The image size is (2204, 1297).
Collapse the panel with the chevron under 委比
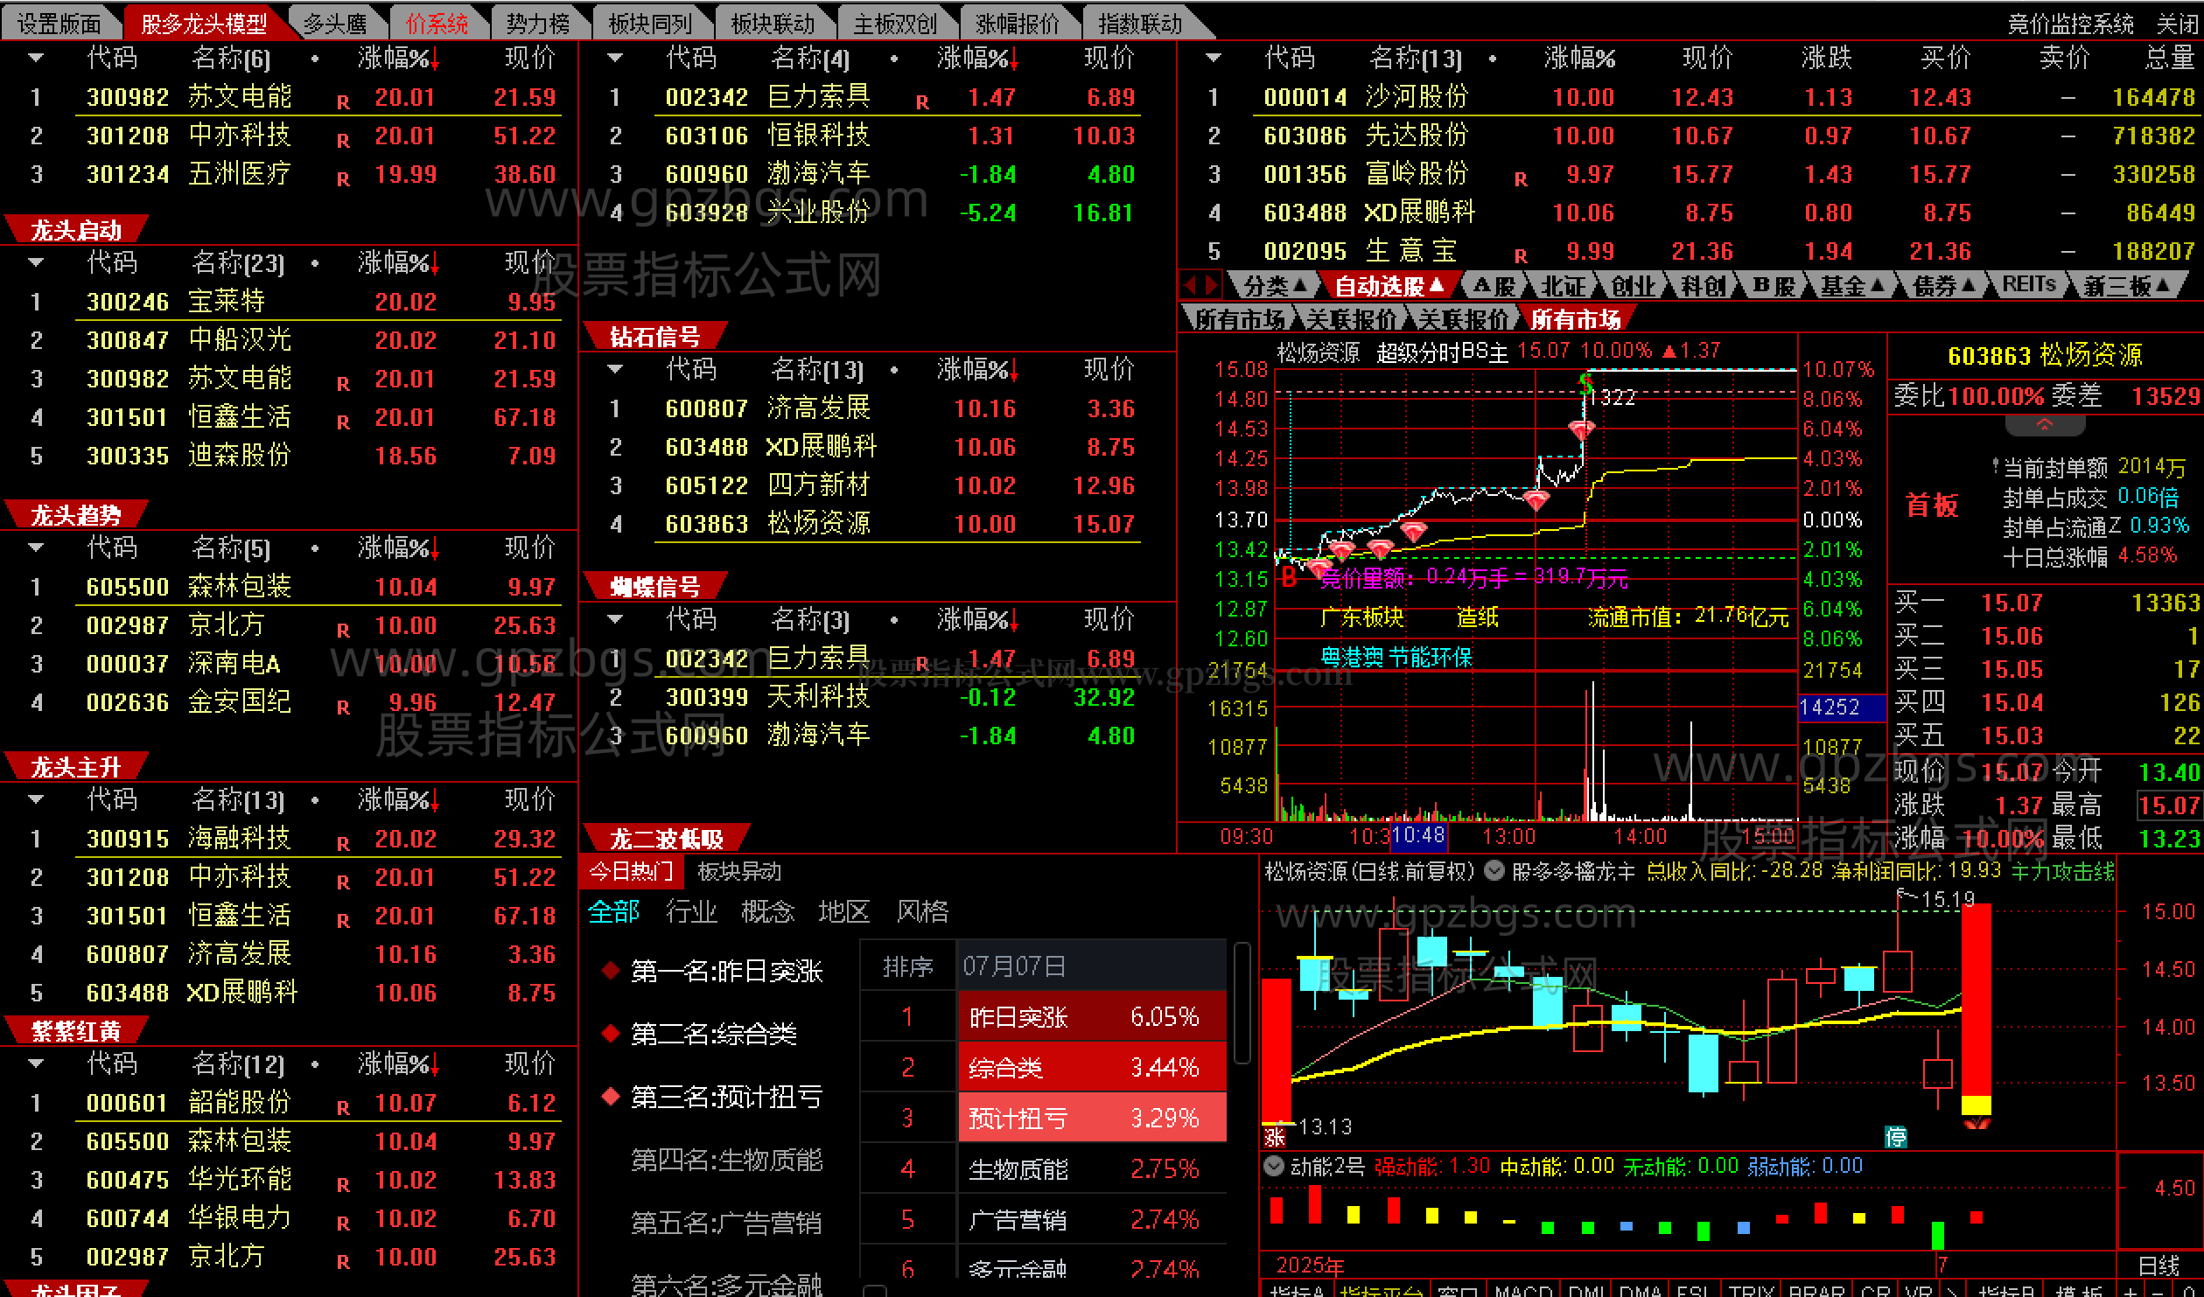(2045, 425)
